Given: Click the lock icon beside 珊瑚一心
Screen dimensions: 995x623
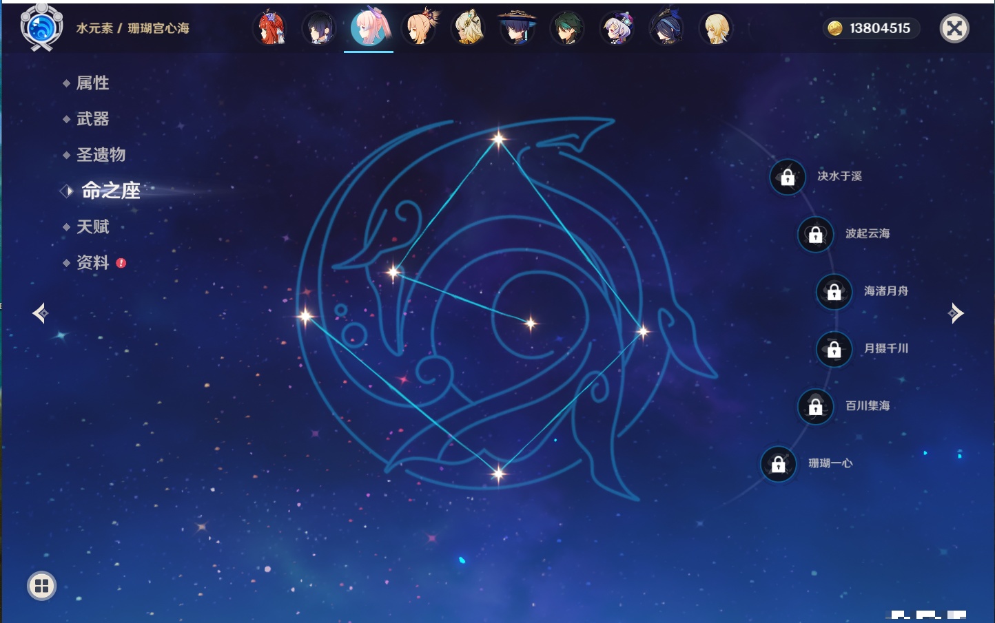Looking at the screenshot, I should point(778,464).
